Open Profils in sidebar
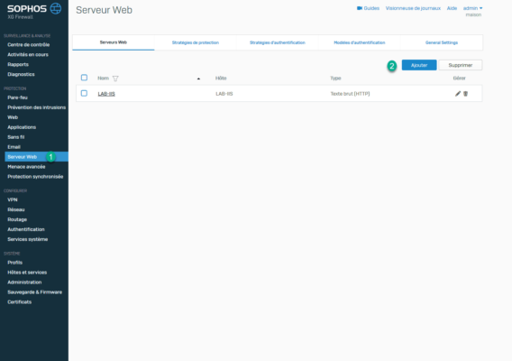This screenshot has width=512, height=361. 14,263
